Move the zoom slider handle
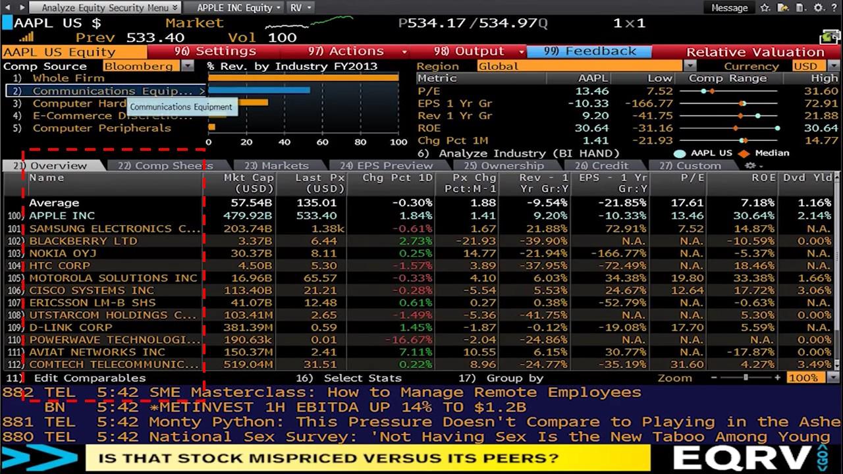 point(746,378)
